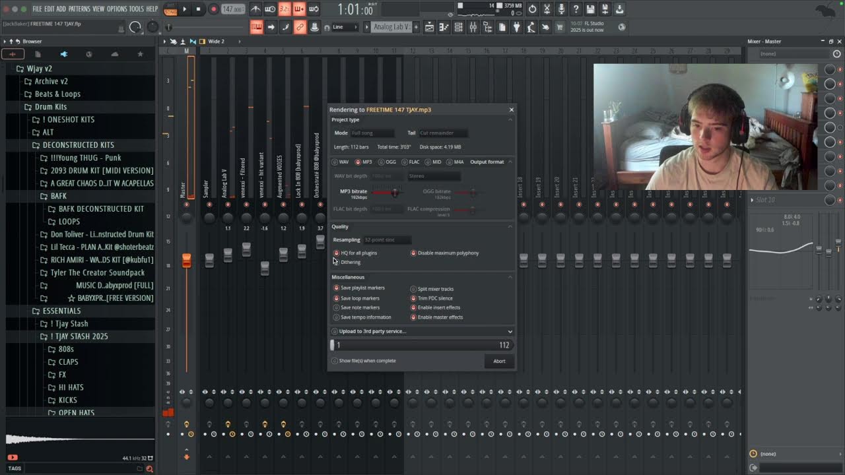Toggle Save playlist markers option
Image resolution: width=845 pixels, height=475 pixels.
pos(359,288)
